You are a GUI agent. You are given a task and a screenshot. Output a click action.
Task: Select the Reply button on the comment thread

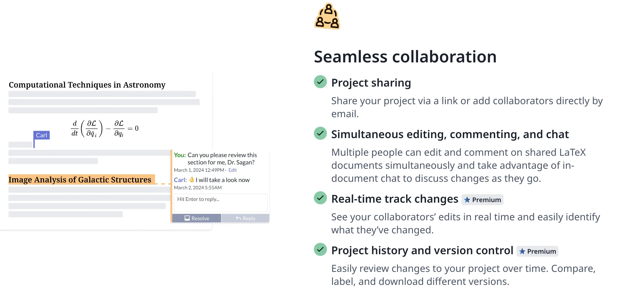[x=245, y=218]
